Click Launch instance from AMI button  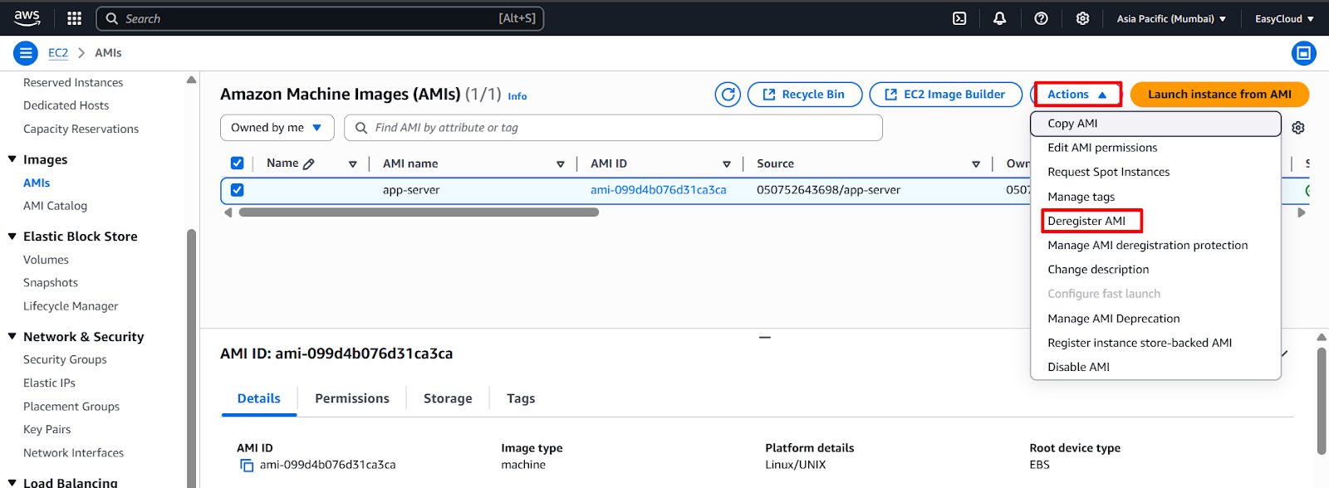(1219, 95)
